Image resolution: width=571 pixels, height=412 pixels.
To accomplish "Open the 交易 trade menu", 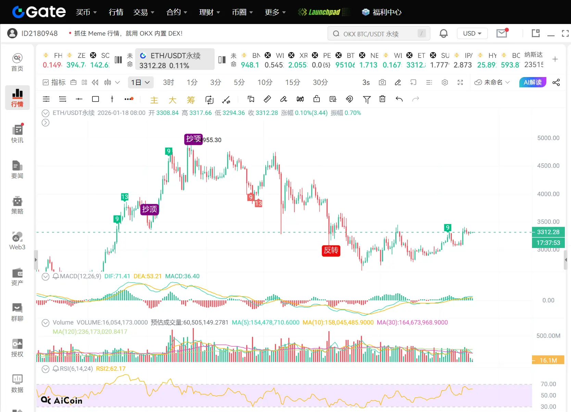I will pos(144,12).
